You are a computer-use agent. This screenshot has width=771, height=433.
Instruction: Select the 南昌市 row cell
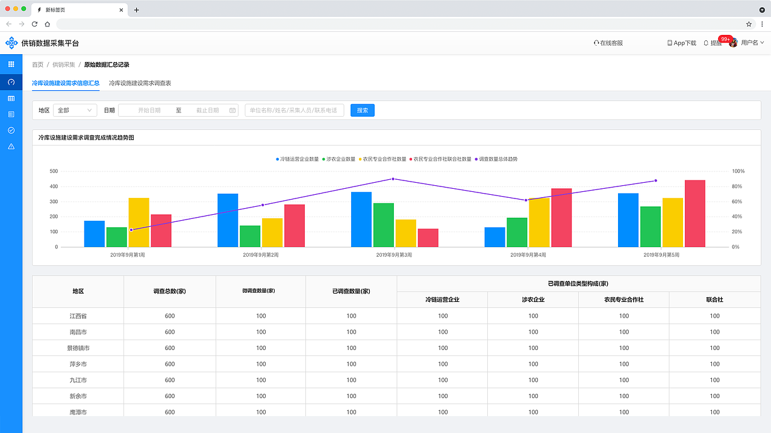pyautogui.click(x=78, y=332)
